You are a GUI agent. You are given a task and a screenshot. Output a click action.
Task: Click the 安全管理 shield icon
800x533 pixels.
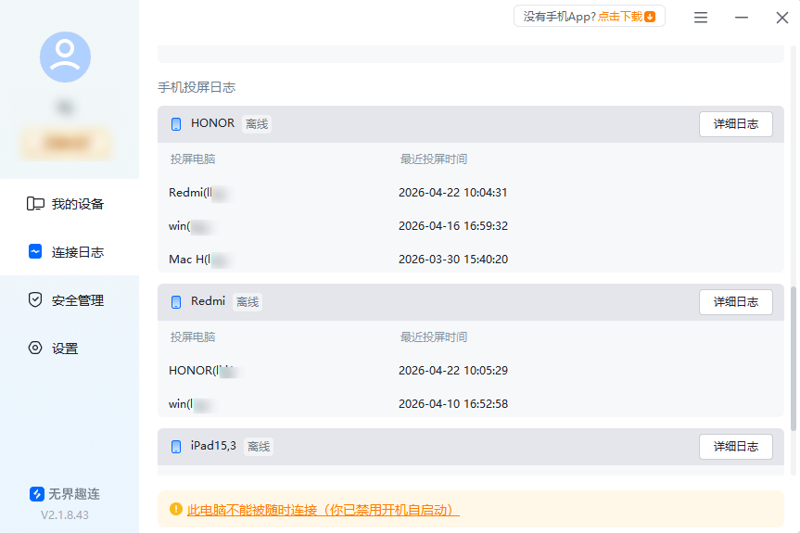pos(35,300)
